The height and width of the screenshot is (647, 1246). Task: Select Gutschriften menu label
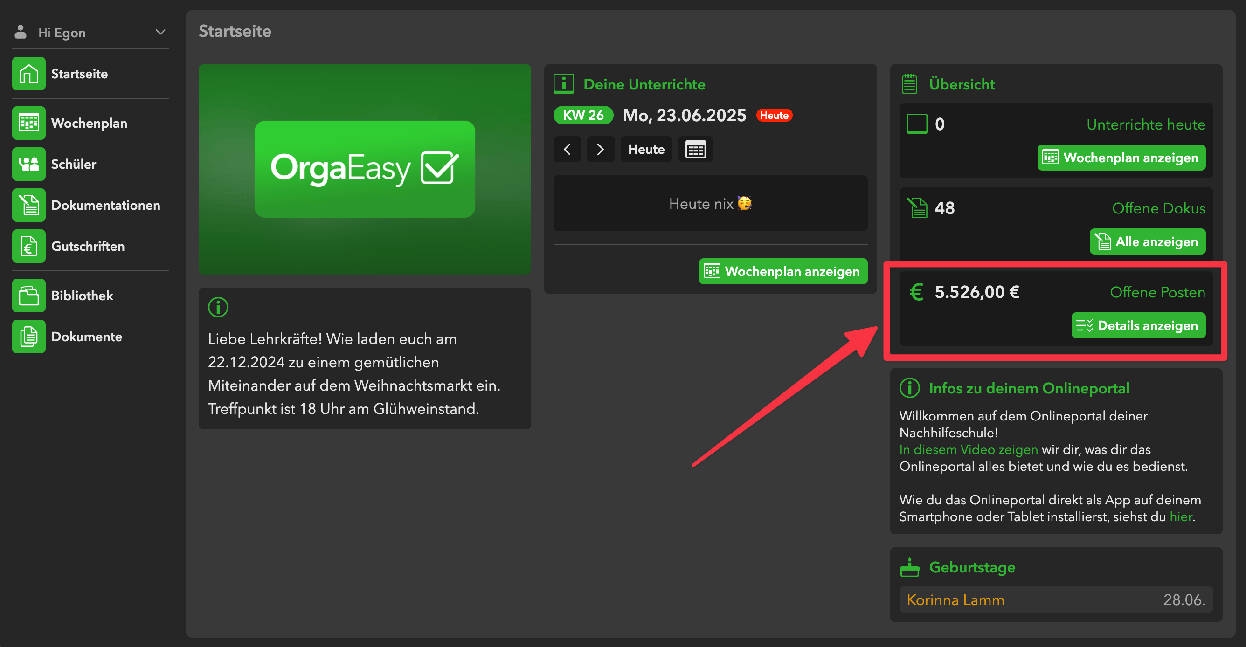coord(88,246)
